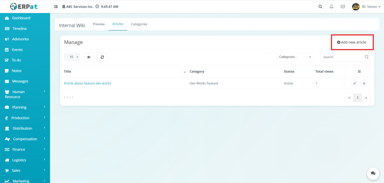
Task: Open the 10 rows per page dropdown
Action: tap(72, 57)
